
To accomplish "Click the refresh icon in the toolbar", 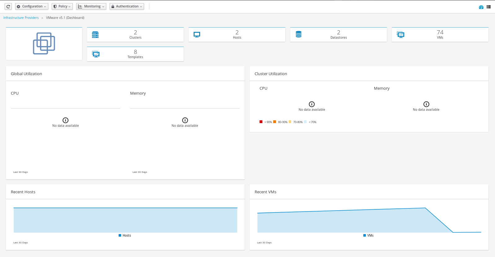I will pyautogui.click(x=8, y=6).
